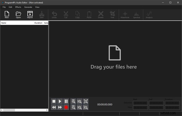This screenshot has height=116, width=182.
Task: Click the 00:00:00.000 playback time display
Action: [x=105, y=104]
